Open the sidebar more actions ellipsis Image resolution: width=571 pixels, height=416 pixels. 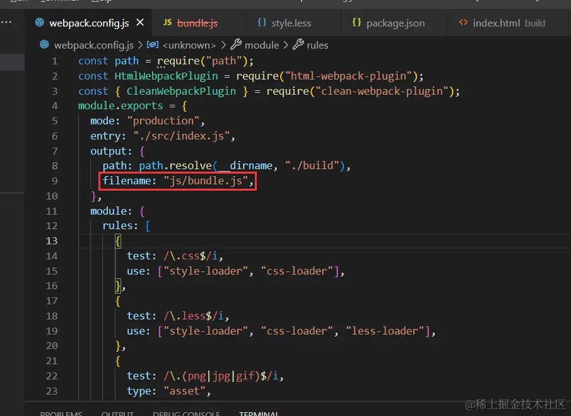6,22
